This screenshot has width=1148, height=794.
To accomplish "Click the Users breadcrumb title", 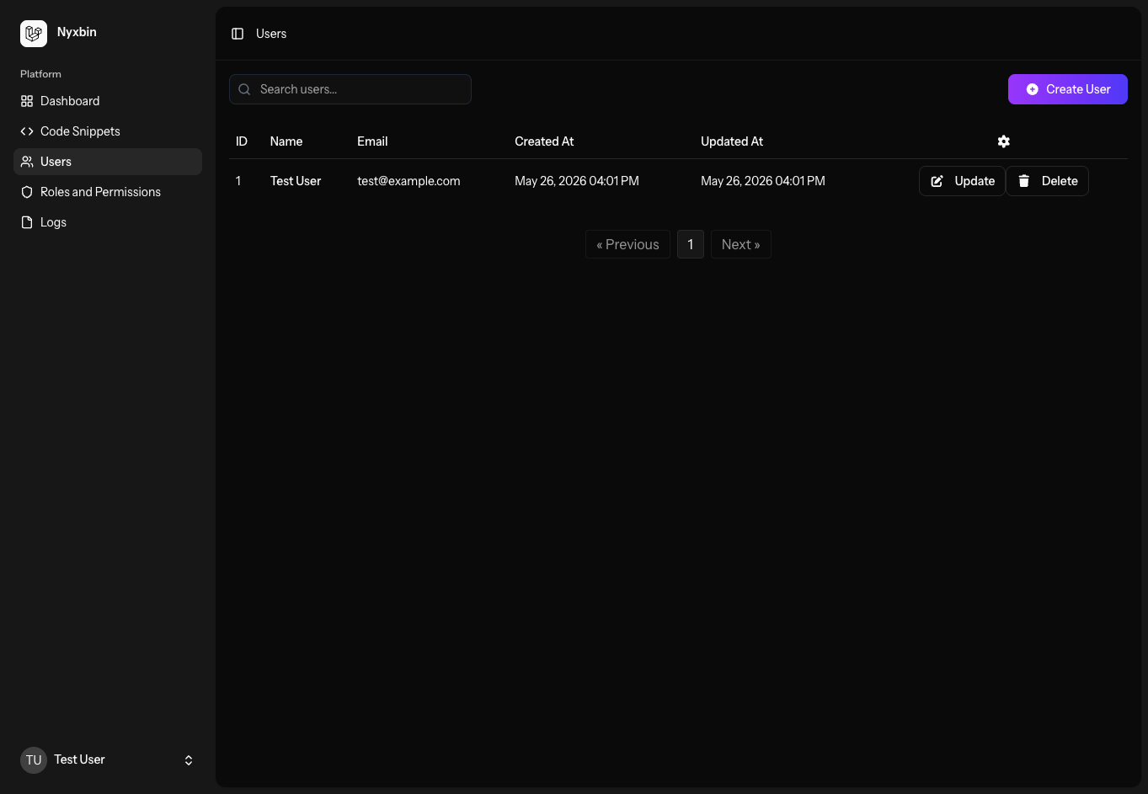I will (x=271, y=34).
